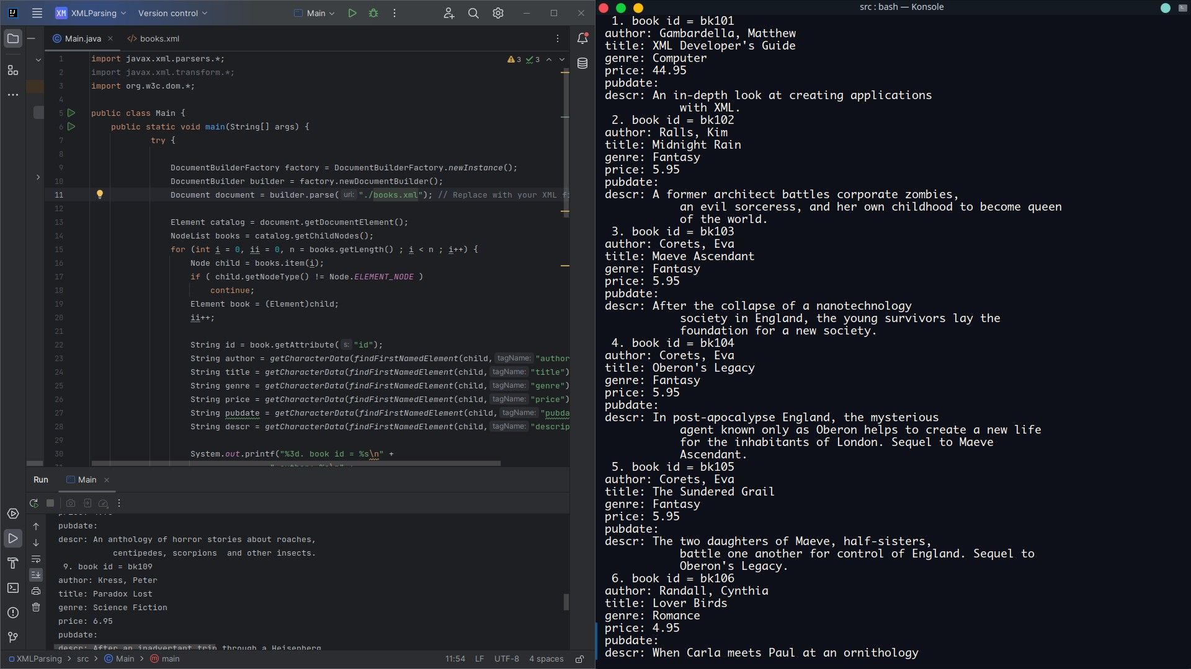Clear console output with the trash icon
Viewport: 1191px width, 669px height.
tap(37, 608)
